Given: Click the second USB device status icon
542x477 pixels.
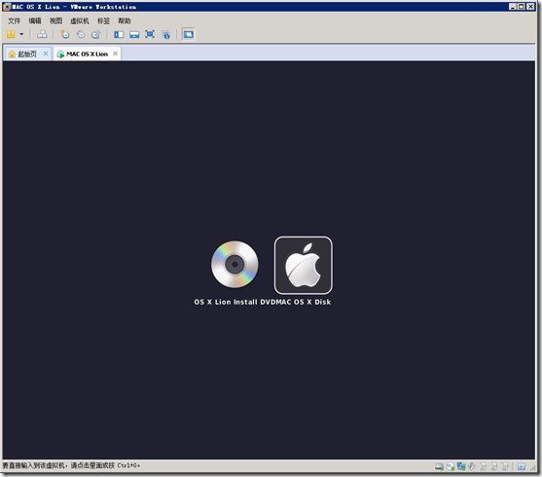Looking at the screenshot, I should (494, 466).
